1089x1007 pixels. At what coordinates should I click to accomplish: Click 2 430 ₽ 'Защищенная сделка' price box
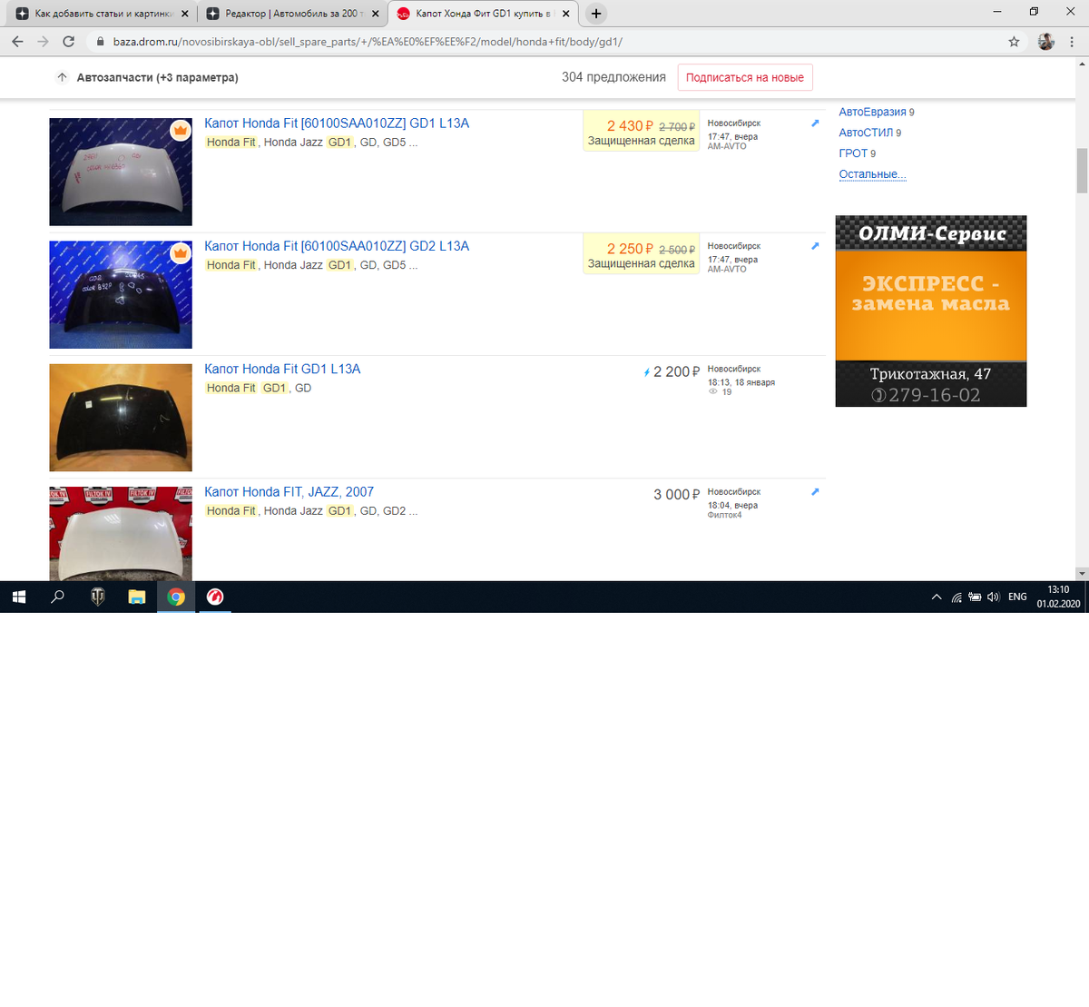[x=641, y=132]
